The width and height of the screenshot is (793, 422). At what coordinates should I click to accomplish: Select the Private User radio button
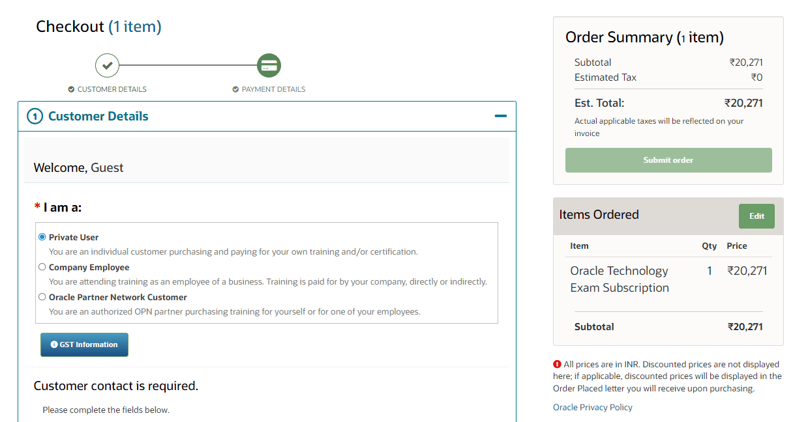click(x=42, y=237)
